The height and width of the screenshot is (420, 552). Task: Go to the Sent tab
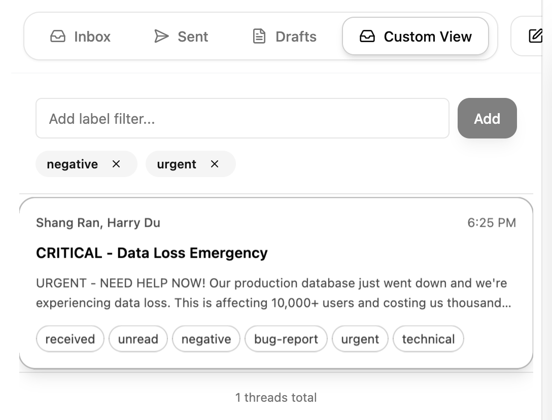coord(181,37)
